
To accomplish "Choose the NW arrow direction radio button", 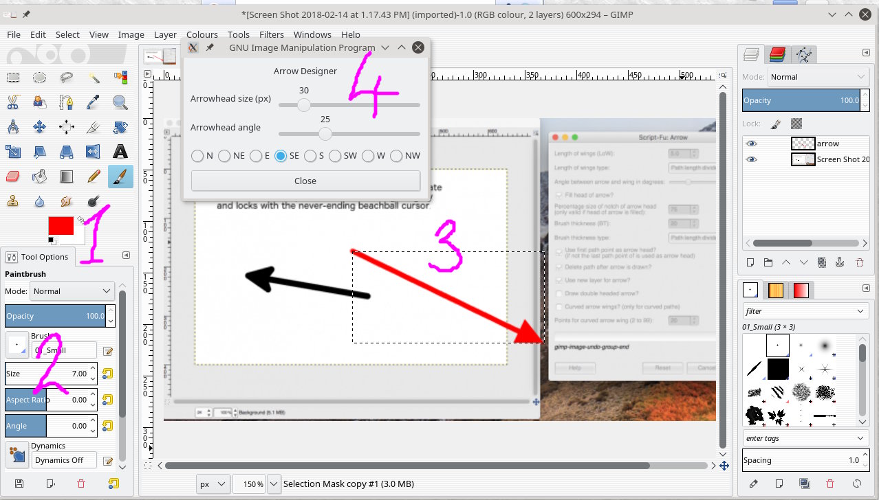I will coord(396,156).
